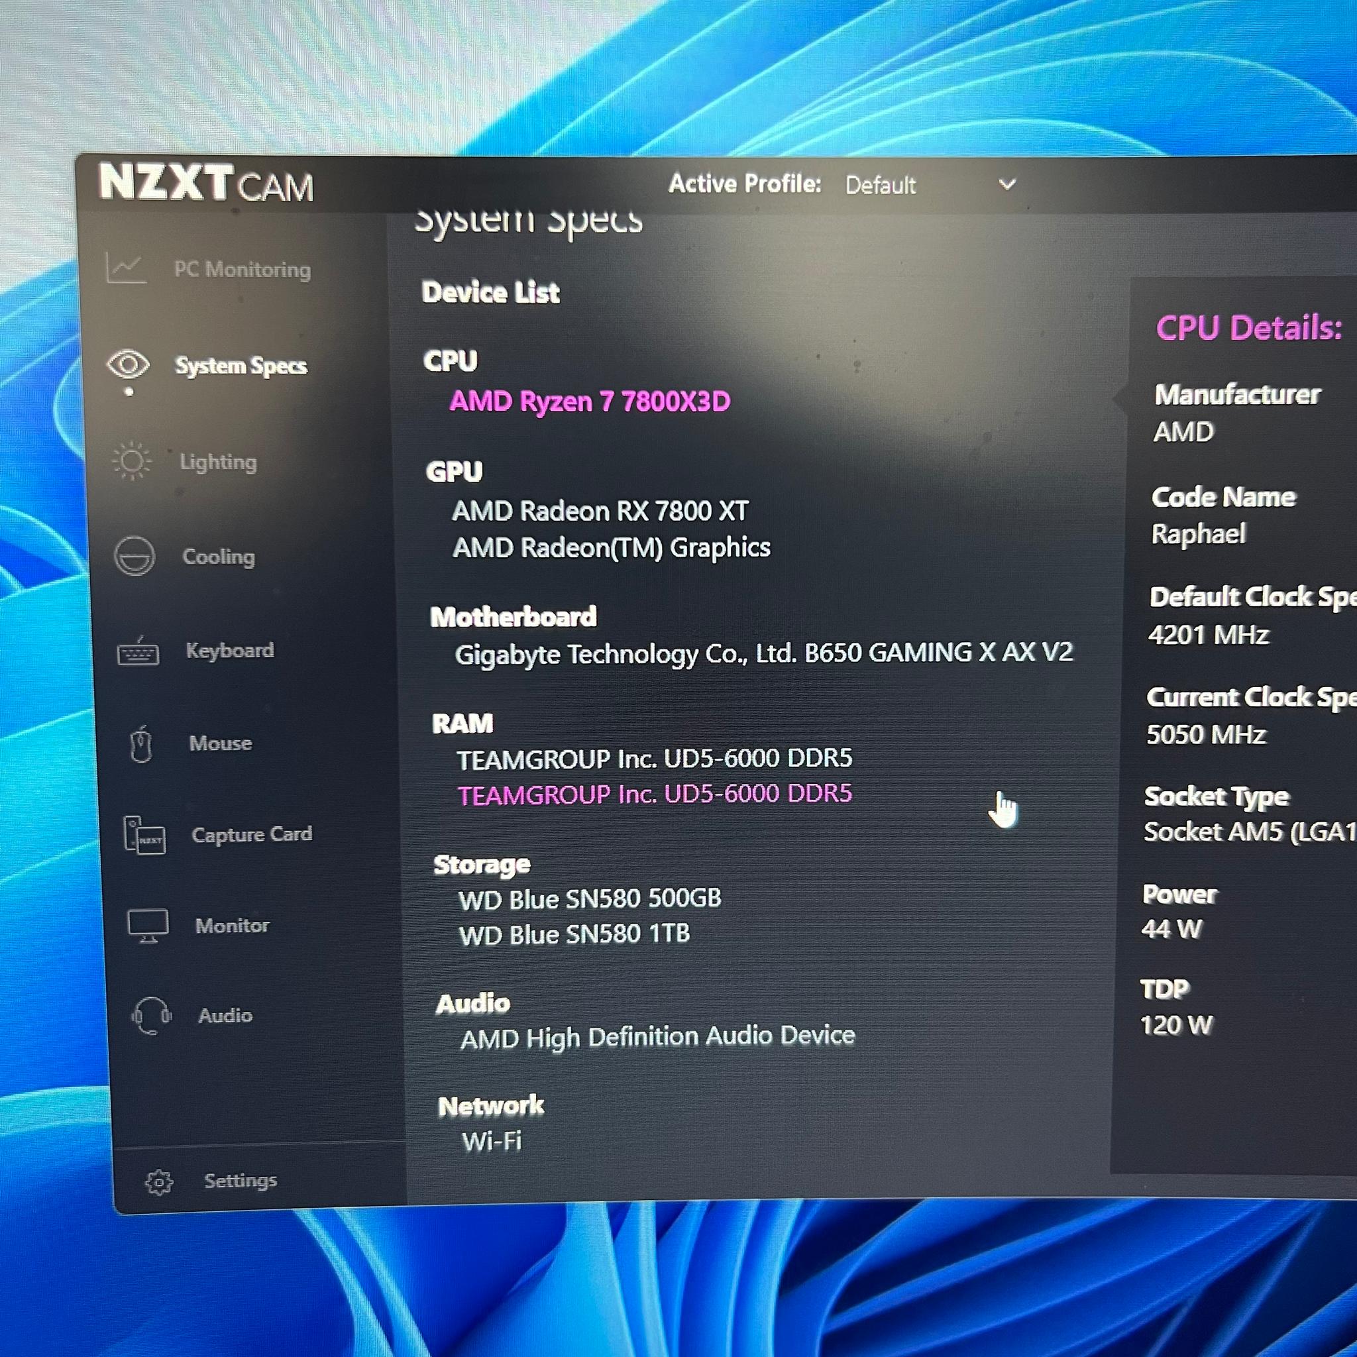This screenshot has width=1357, height=1357.
Task: Open Monitor section label
Action: pos(233,926)
